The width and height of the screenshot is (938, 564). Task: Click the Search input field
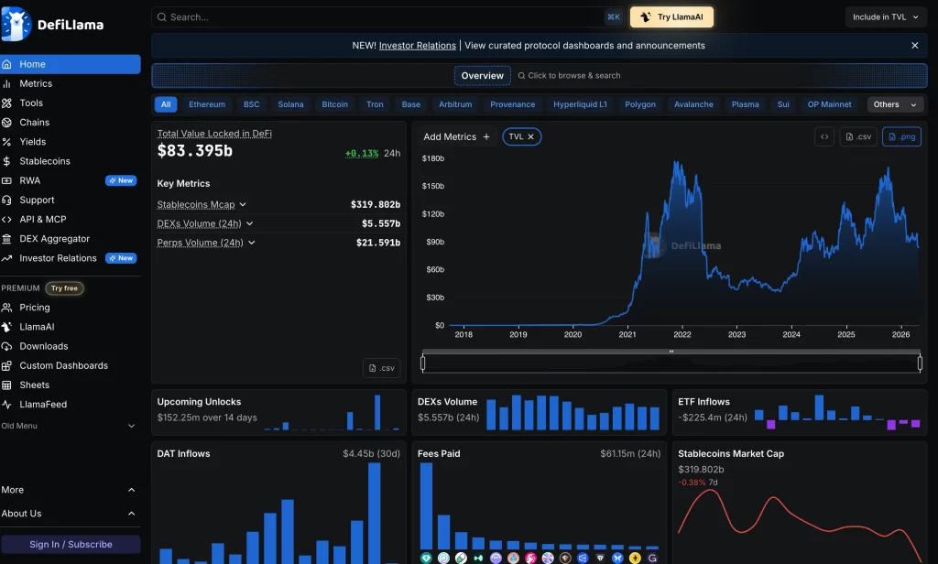tap(387, 17)
